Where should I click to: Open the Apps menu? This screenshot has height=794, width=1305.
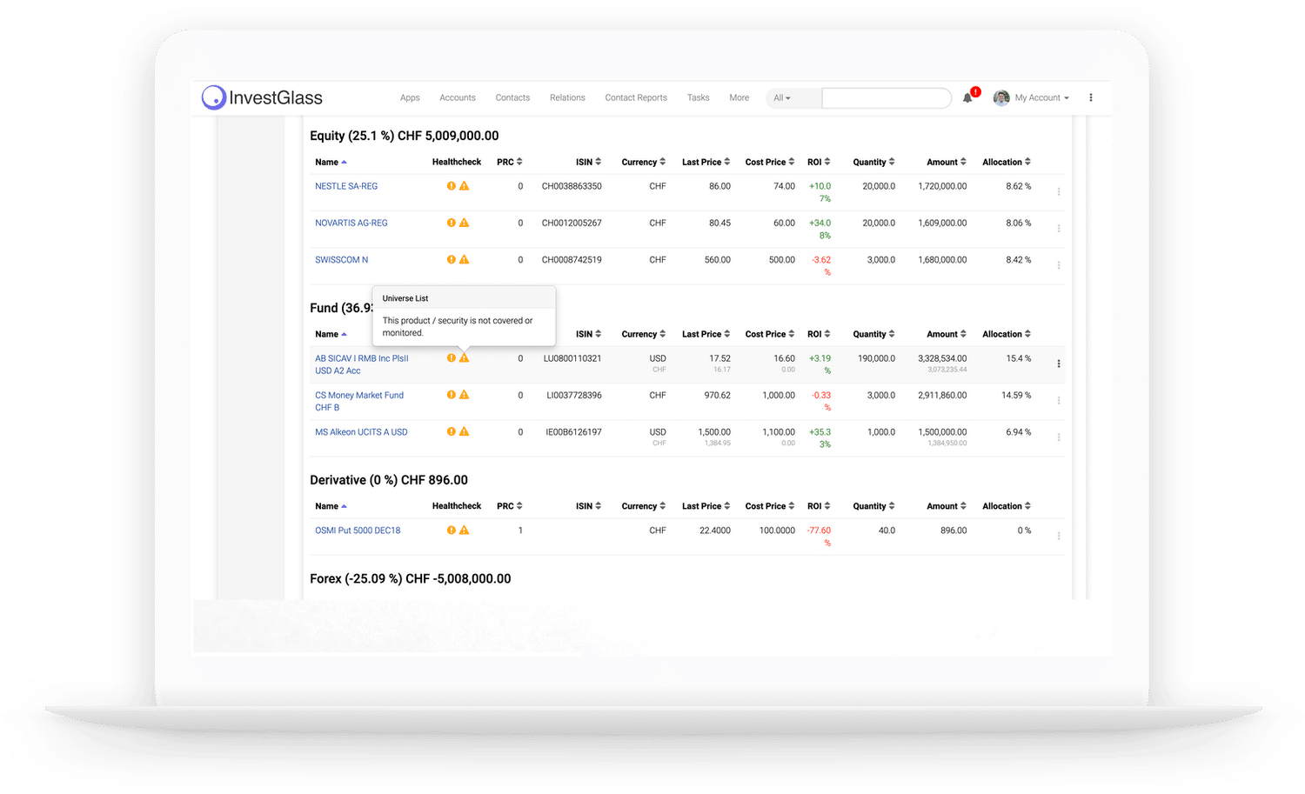pyautogui.click(x=410, y=98)
